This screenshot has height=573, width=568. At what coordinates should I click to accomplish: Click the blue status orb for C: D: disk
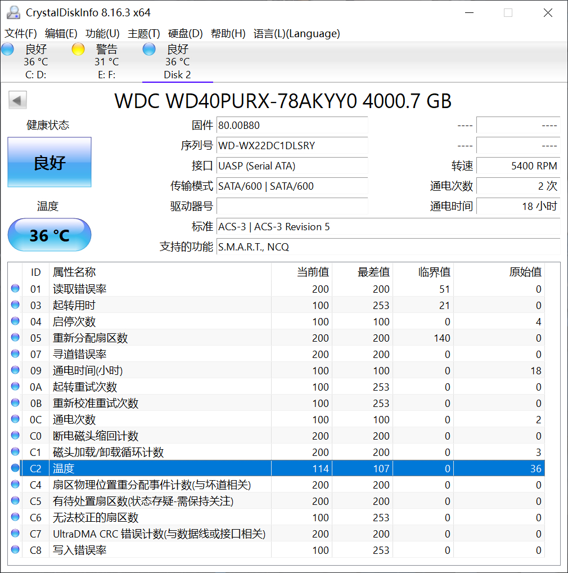[7, 49]
